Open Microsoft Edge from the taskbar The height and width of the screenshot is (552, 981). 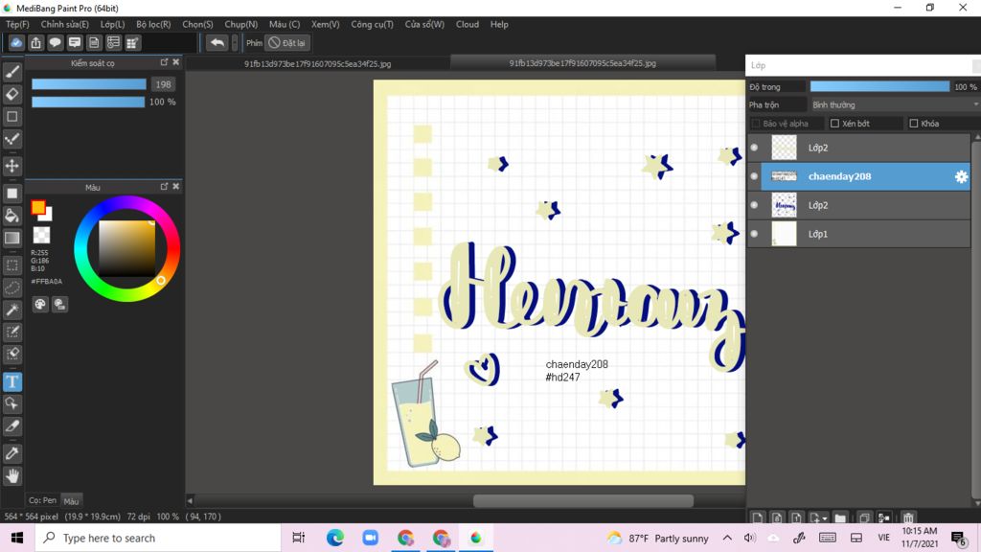(334, 538)
